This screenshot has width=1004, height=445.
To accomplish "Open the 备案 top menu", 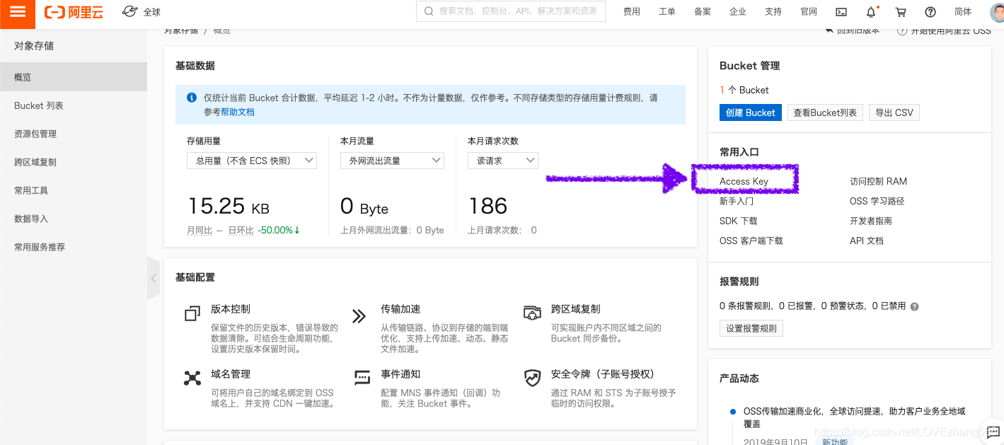I will pyautogui.click(x=703, y=12).
